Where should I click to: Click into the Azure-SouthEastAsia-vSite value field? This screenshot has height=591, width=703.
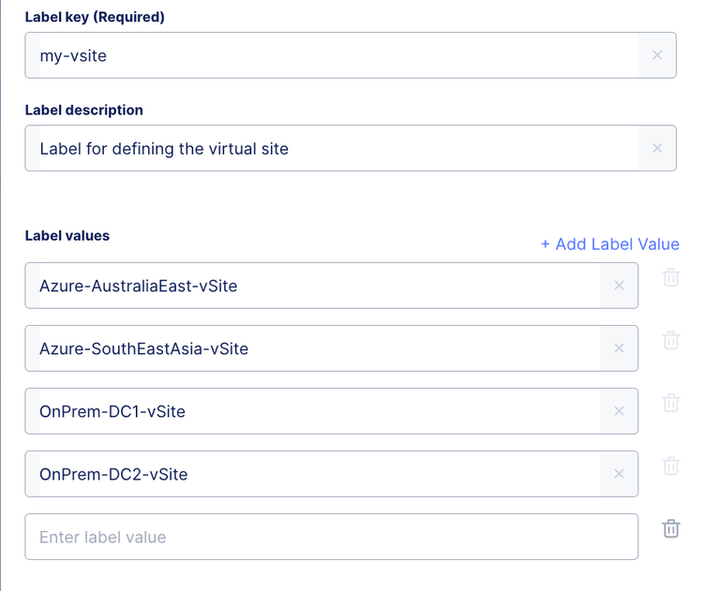(x=309, y=348)
